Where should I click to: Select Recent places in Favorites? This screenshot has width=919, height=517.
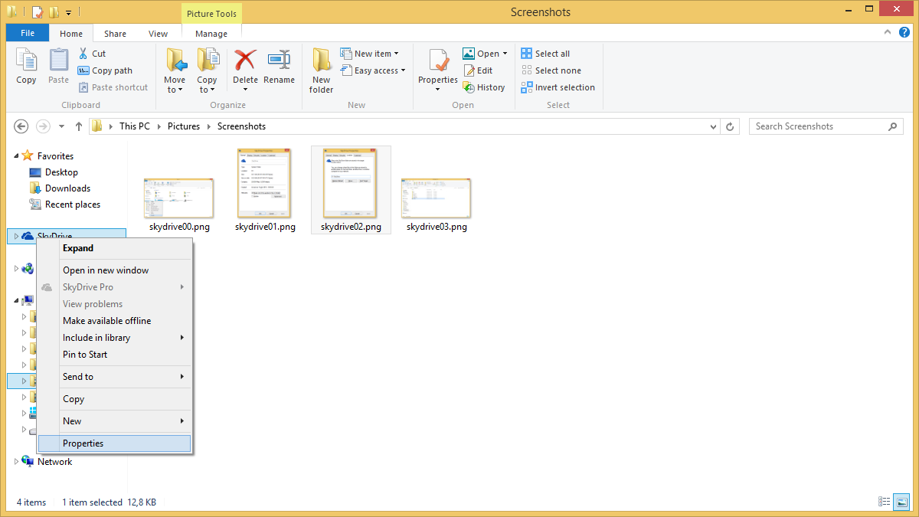point(65,205)
